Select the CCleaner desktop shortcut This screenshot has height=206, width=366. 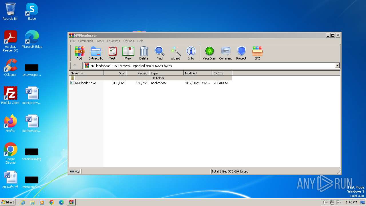point(11,68)
